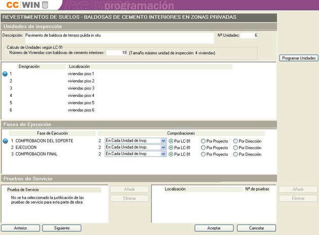Go back with the Anterior button
The image size is (319, 235).
[20, 228]
